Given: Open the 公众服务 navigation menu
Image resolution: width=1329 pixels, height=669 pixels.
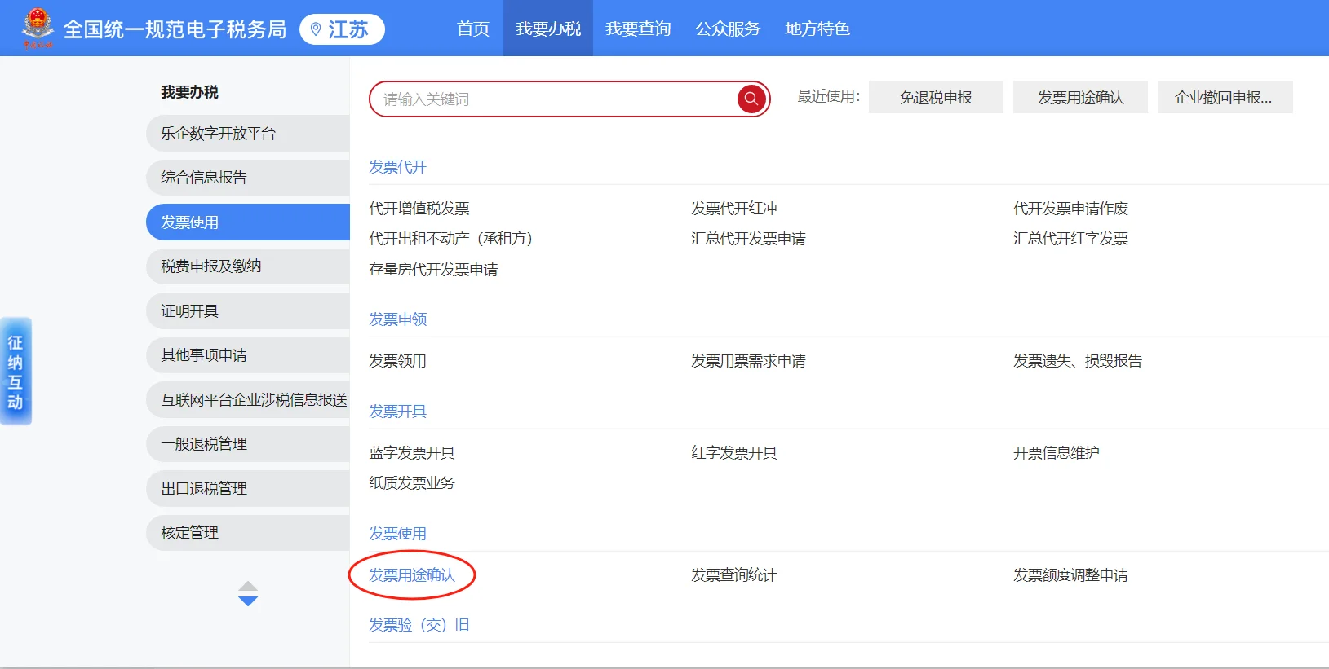Looking at the screenshot, I should 728,29.
